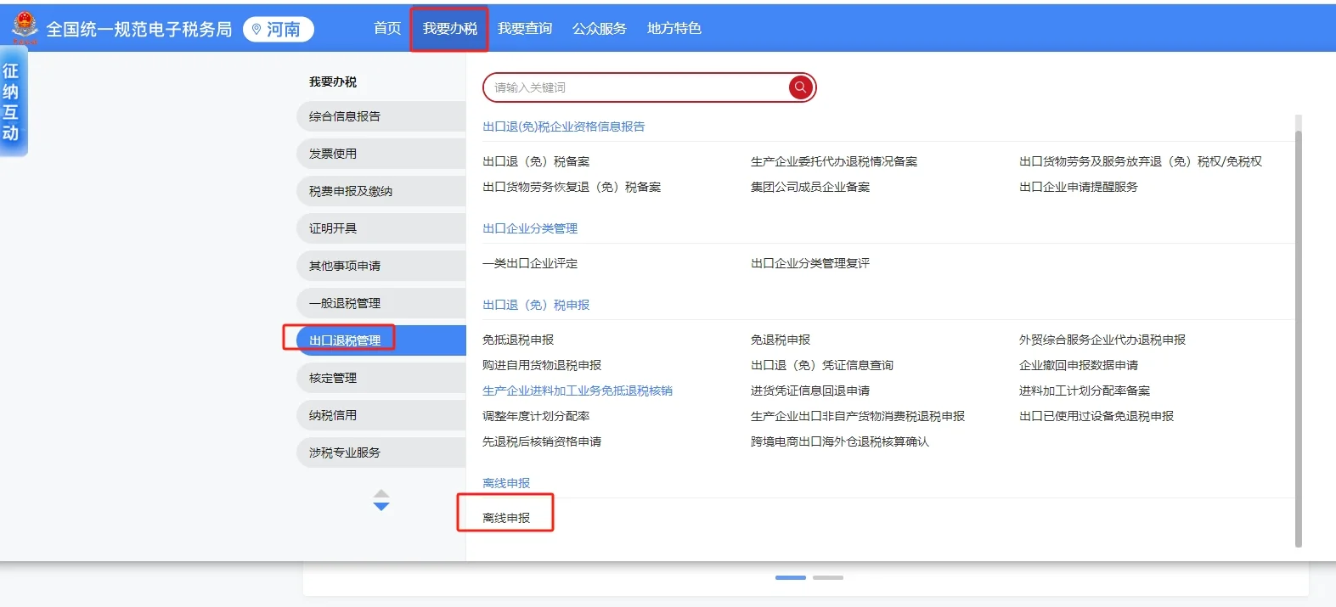Select 核定管理 in the sidebar

pos(381,378)
